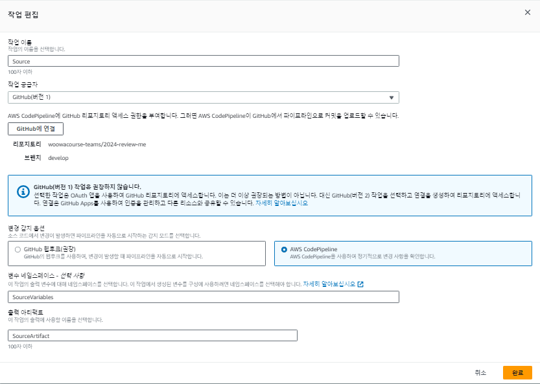Open 자세히 알아보십시오 link near 변수 네임스페이스
This screenshot has height=384, width=540.
pos(329,284)
